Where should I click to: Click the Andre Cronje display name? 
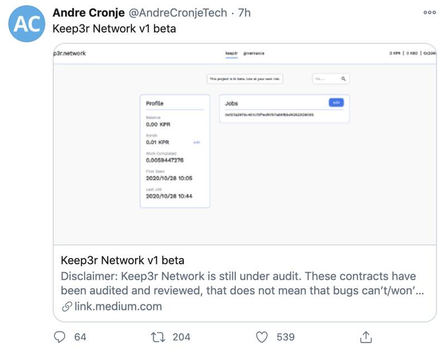(88, 13)
